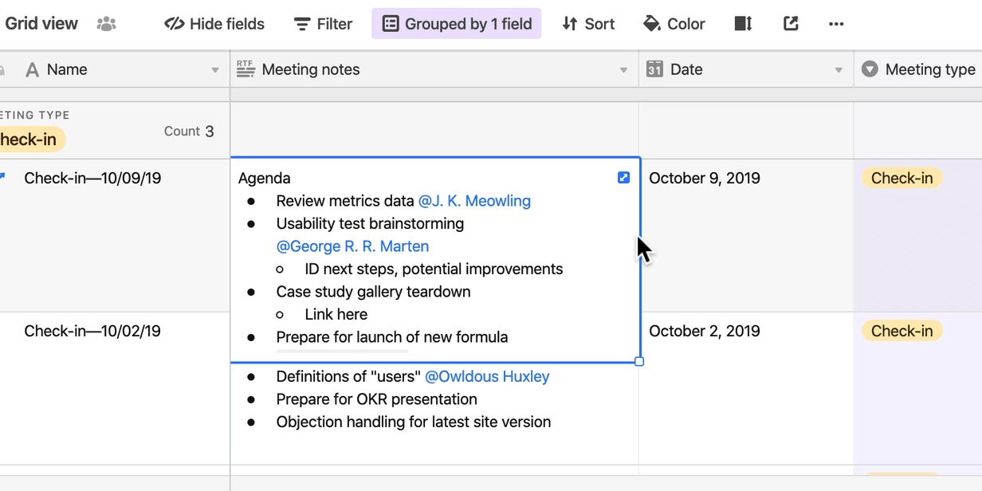Click the @George R. R. Marten mention
The width and height of the screenshot is (982, 491).
(x=352, y=246)
